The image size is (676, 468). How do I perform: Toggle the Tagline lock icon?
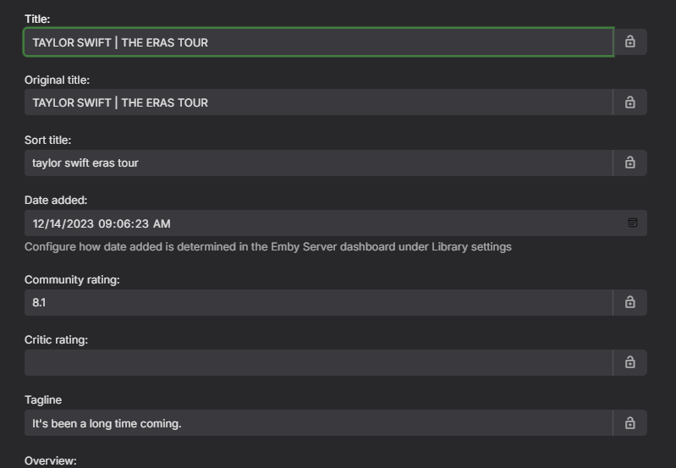tap(630, 422)
